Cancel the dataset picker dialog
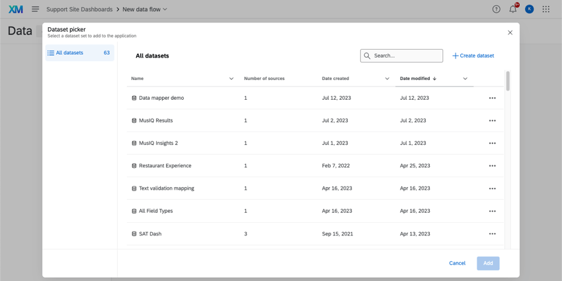The height and width of the screenshot is (281, 562). (x=457, y=263)
